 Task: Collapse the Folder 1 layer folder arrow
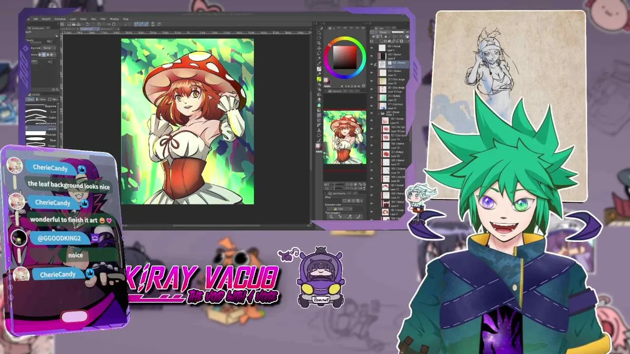(x=378, y=114)
